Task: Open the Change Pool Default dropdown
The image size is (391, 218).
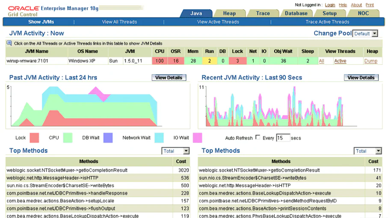Action: coord(365,34)
